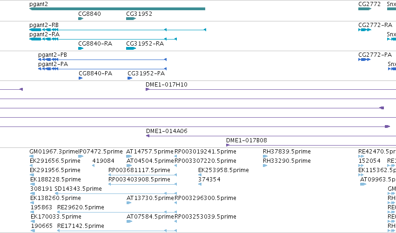
Task: Select the DME1-017B08 clone label
Action: click(247, 140)
